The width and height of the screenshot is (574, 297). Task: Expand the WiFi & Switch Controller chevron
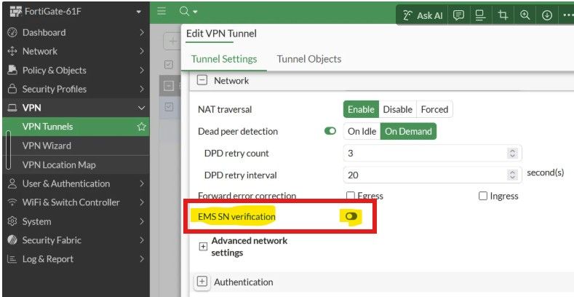(x=142, y=202)
